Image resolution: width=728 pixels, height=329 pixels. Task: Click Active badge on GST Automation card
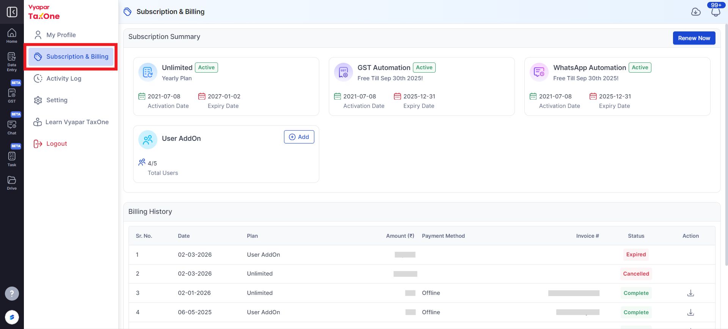point(424,67)
